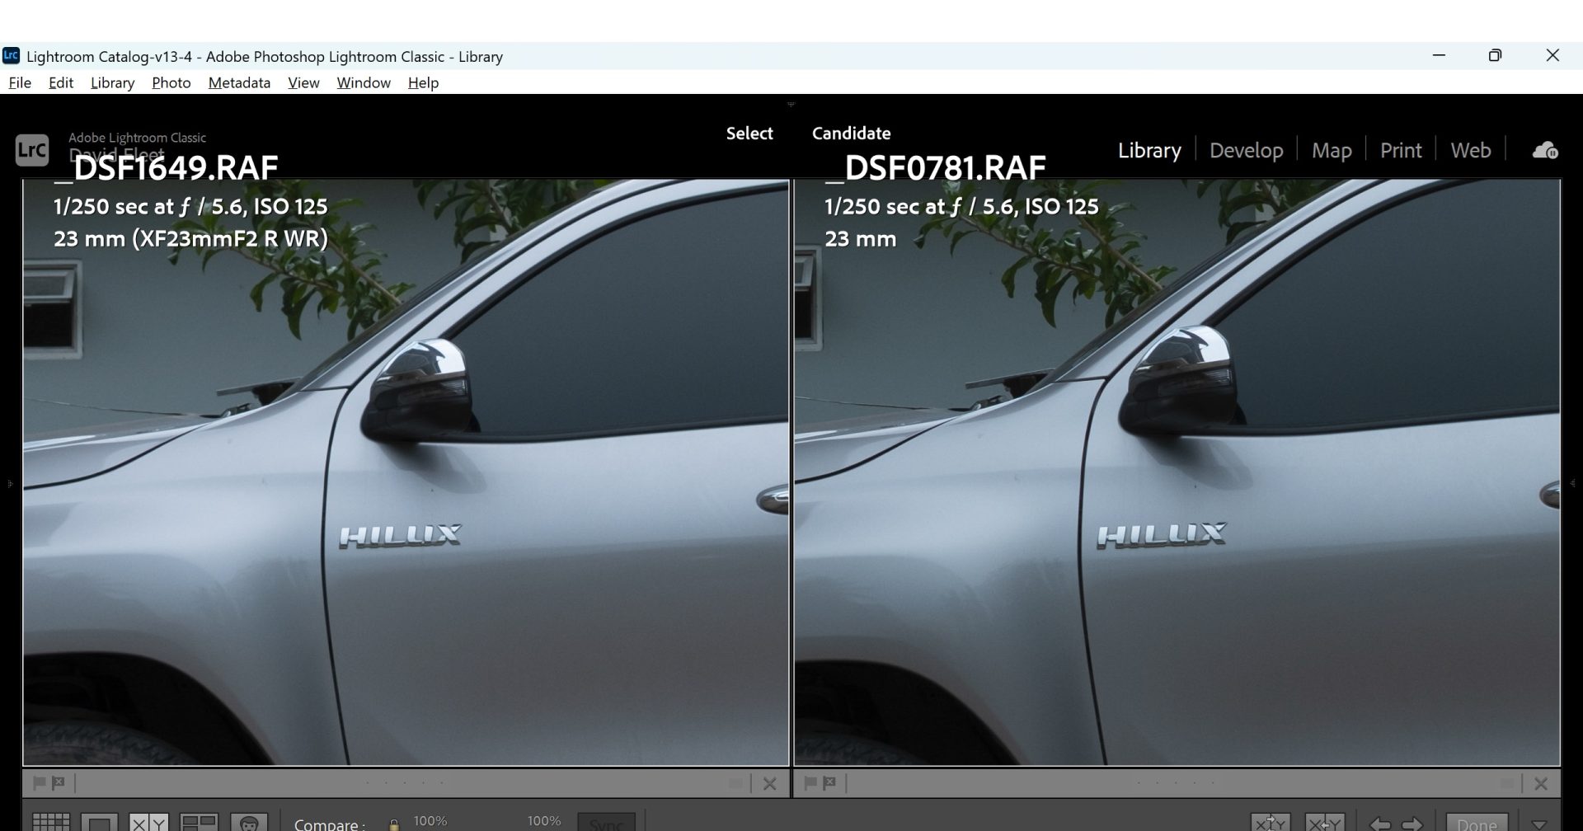Set star rating on the Select photo
This screenshot has height=831, width=1583.
point(405,783)
